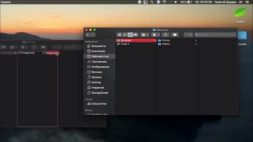Click the screen recording indicator in menu bar
Screen dimensions: 253x142
click(x=140, y=2)
